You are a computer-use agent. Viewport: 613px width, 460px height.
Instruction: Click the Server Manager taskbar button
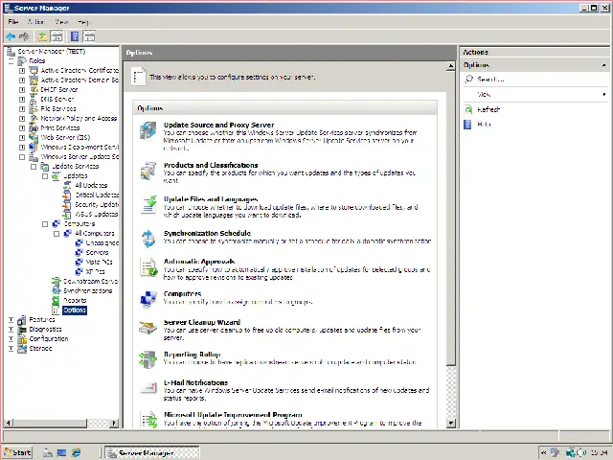tap(152, 452)
